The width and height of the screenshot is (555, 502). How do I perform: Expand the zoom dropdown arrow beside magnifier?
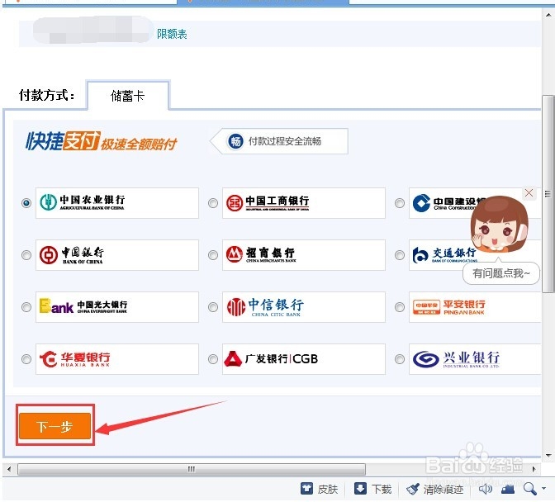coord(543,489)
